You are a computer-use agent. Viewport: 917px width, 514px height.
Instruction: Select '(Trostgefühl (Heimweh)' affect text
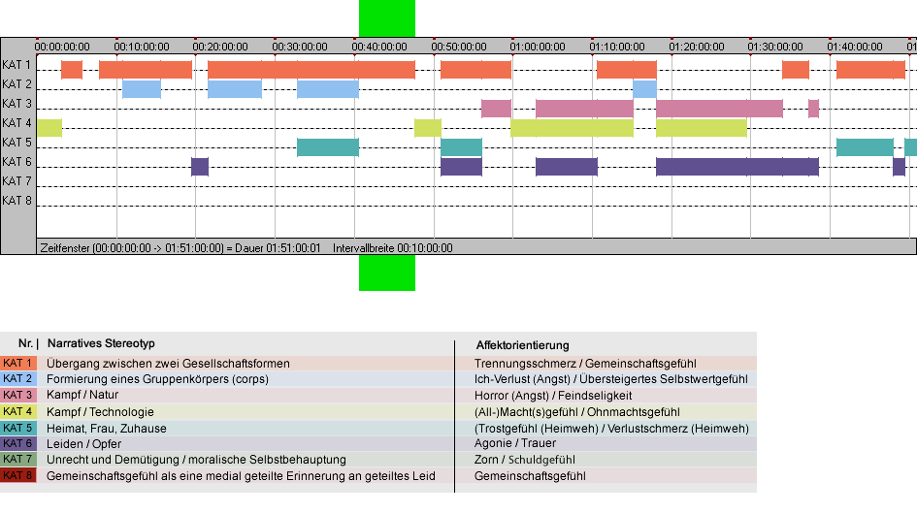click(x=537, y=428)
